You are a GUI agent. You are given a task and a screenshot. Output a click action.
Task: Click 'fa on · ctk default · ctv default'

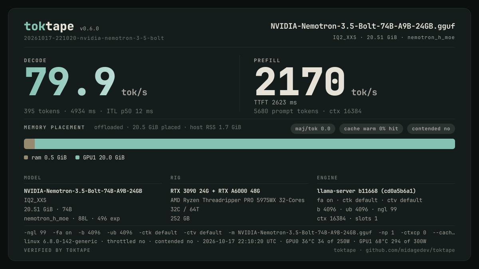pyautogui.click(x=370, y=200)
